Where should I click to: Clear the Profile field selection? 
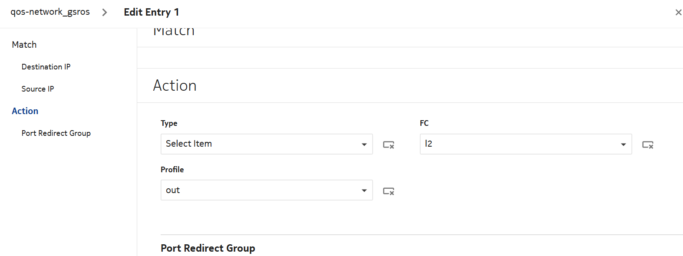coord(388,191)
